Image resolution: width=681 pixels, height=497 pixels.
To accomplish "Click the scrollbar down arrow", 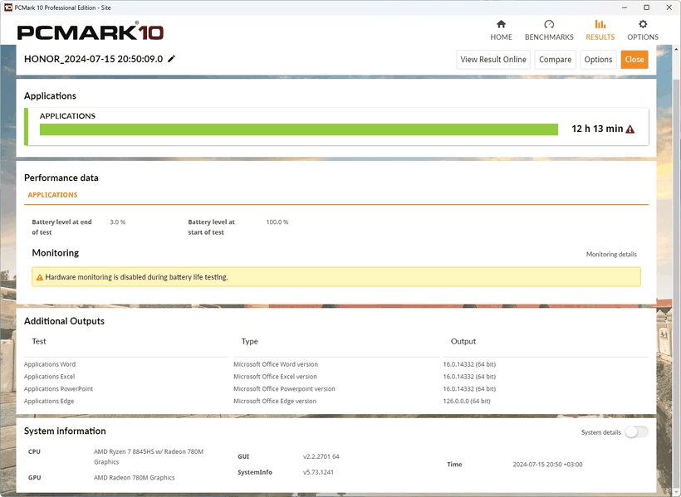I will pyautogui.click(x=677, y=492).
